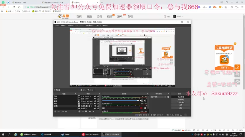Close the Douyu live companion ad popup
The image size is (245, 137).
(x=235, y=44)
